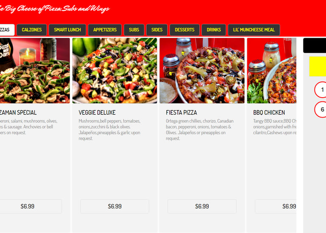Open the Subs tab
The image size is (326, 233).
point(134,30)
